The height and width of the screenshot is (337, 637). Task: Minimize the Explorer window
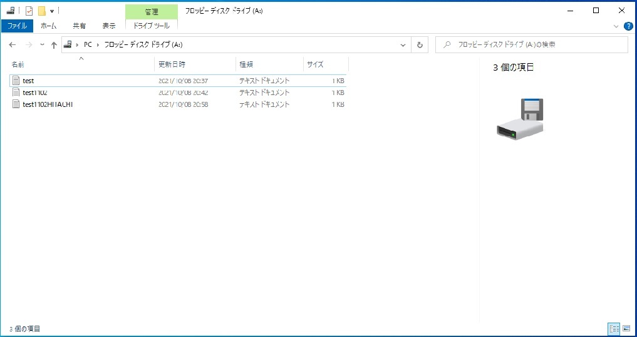pos(571,11)
